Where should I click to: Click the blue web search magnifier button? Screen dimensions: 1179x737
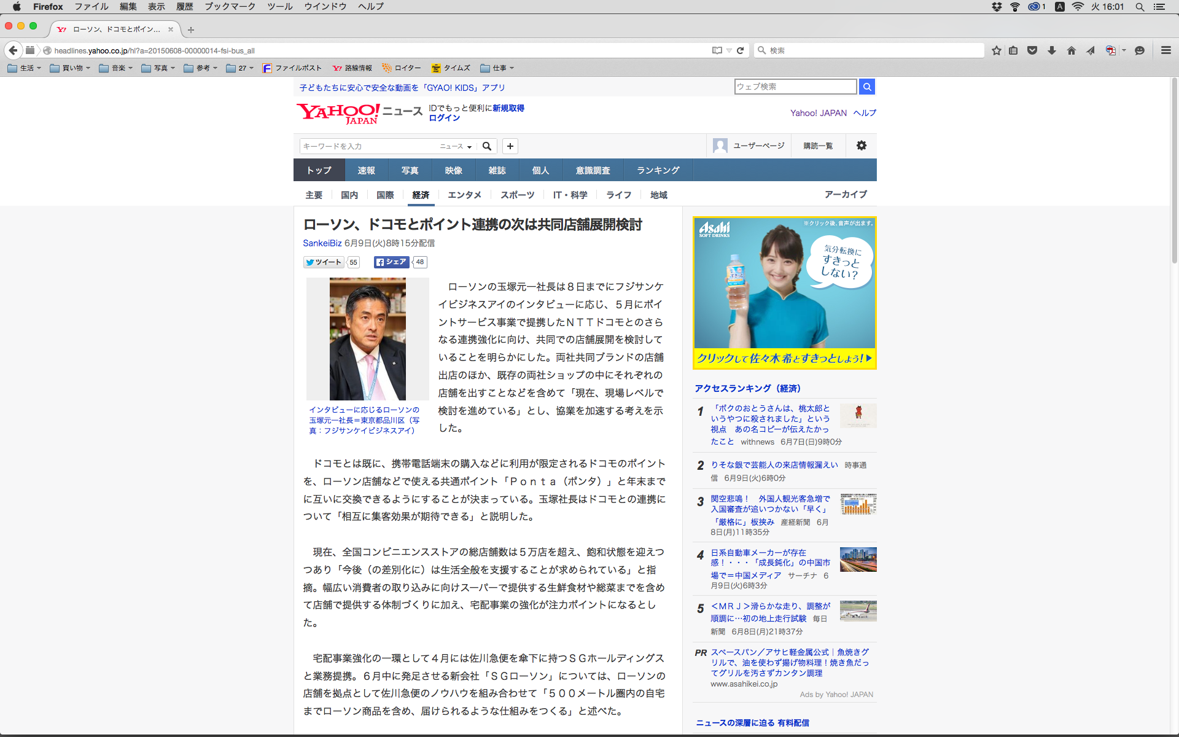click(866, 87)
